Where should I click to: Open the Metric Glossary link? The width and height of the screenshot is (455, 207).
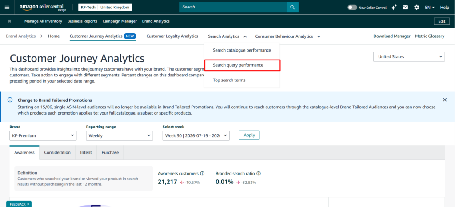point(430,36)
